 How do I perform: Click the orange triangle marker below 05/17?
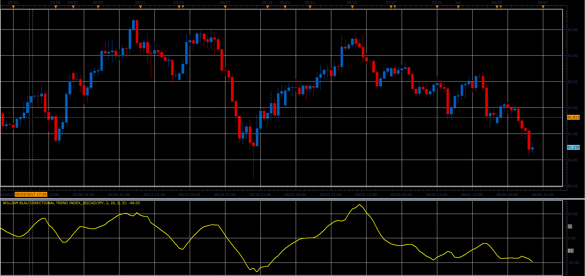pyautogui.click(x=225, y=7)
